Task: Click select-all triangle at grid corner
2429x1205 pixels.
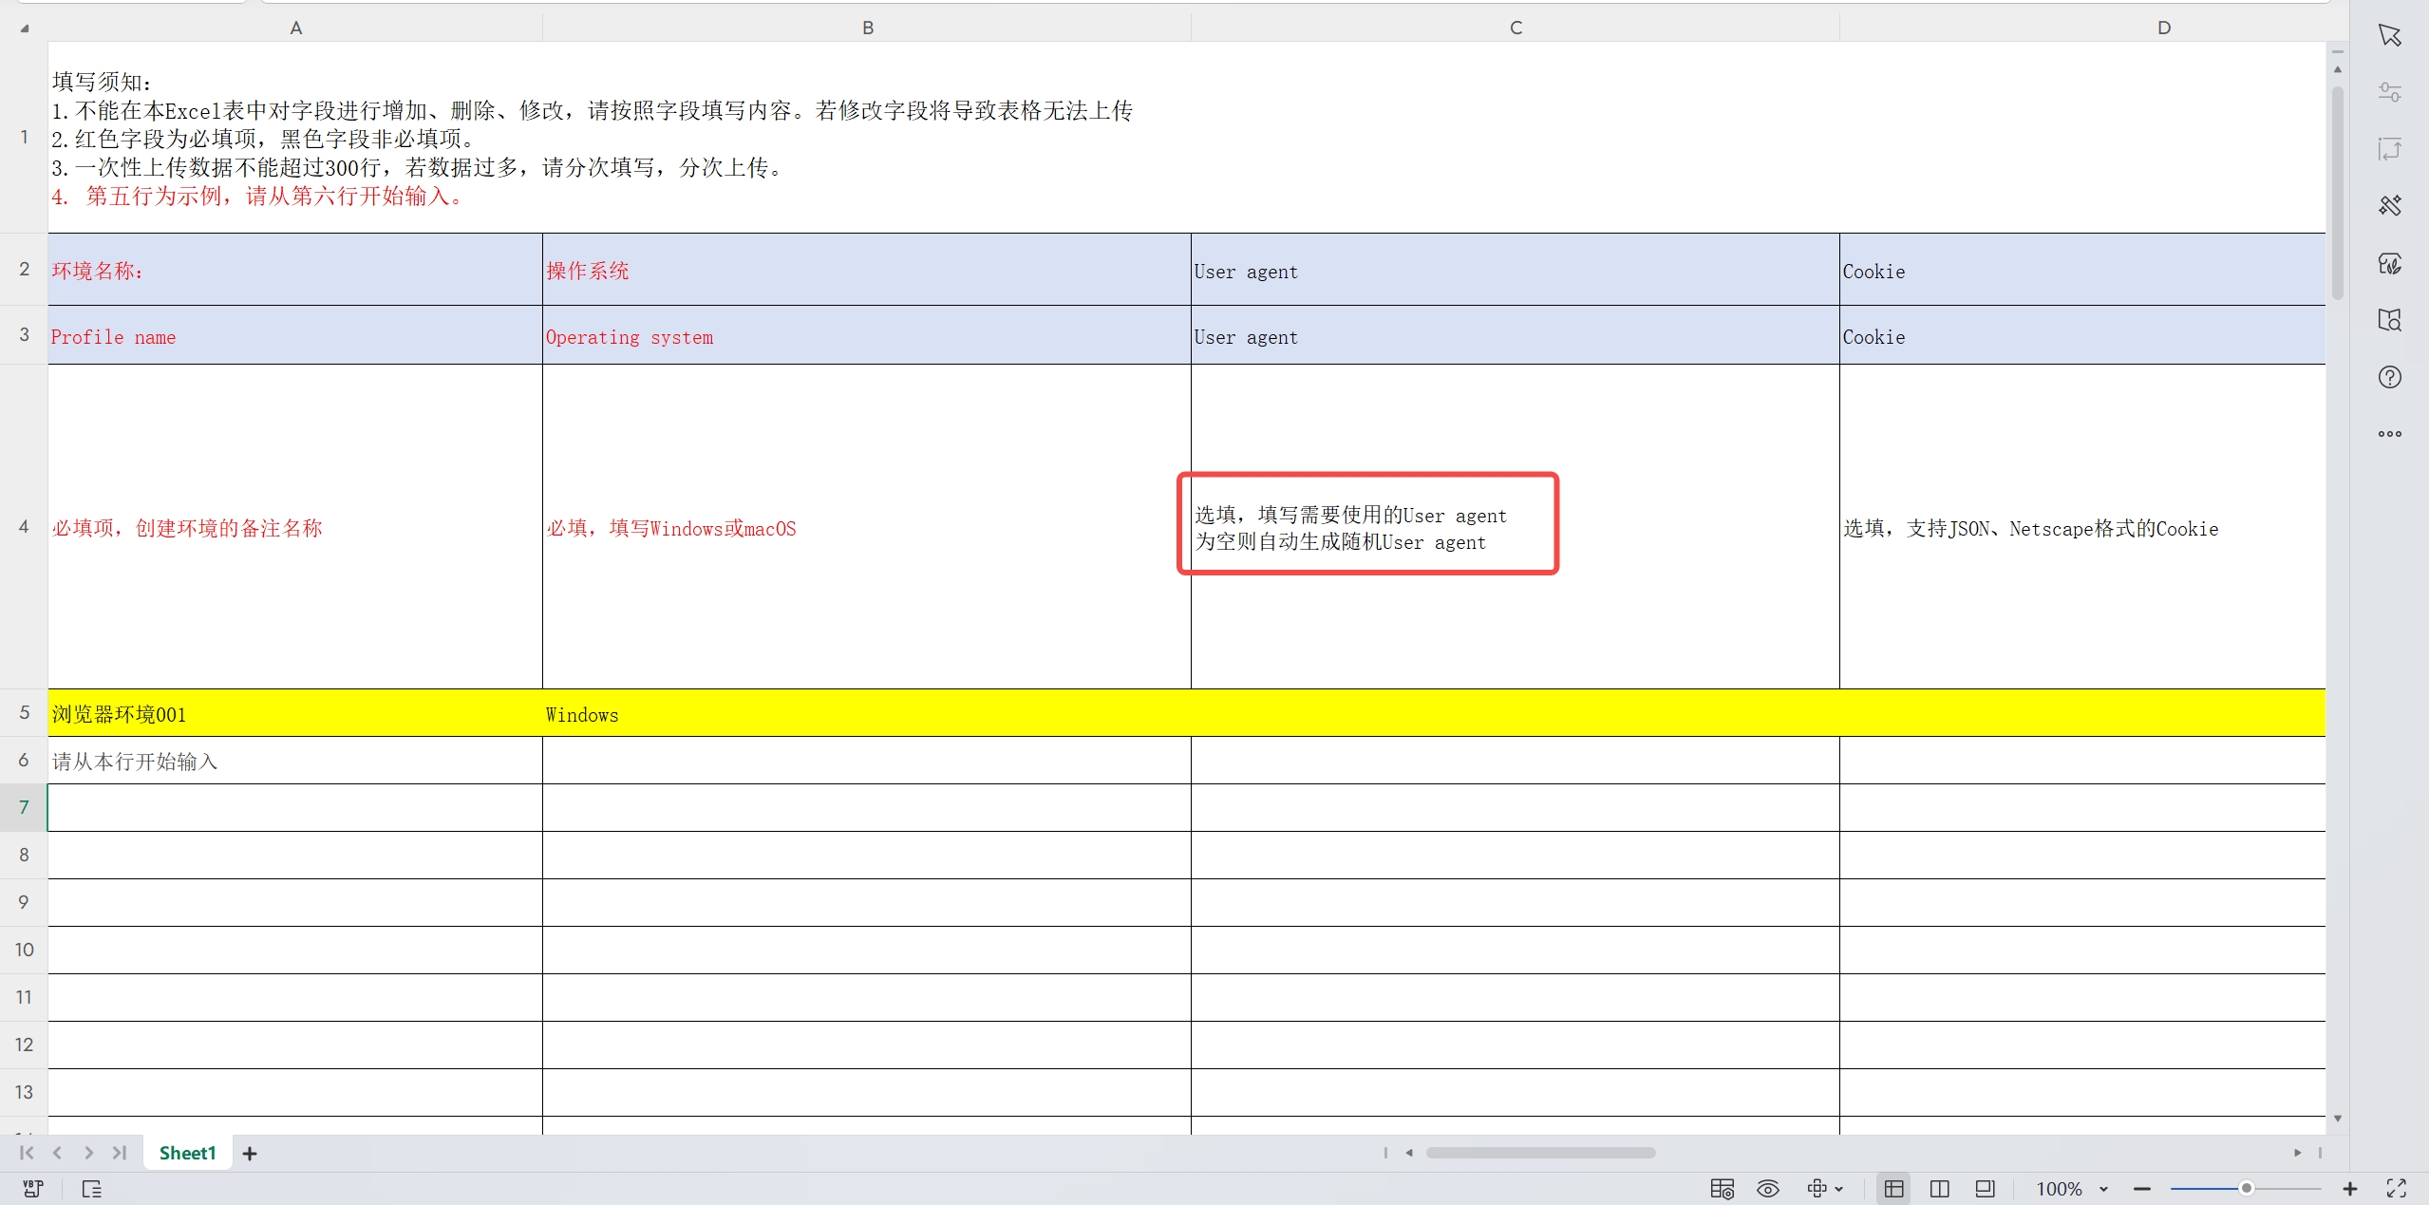Action: [25, 28]
